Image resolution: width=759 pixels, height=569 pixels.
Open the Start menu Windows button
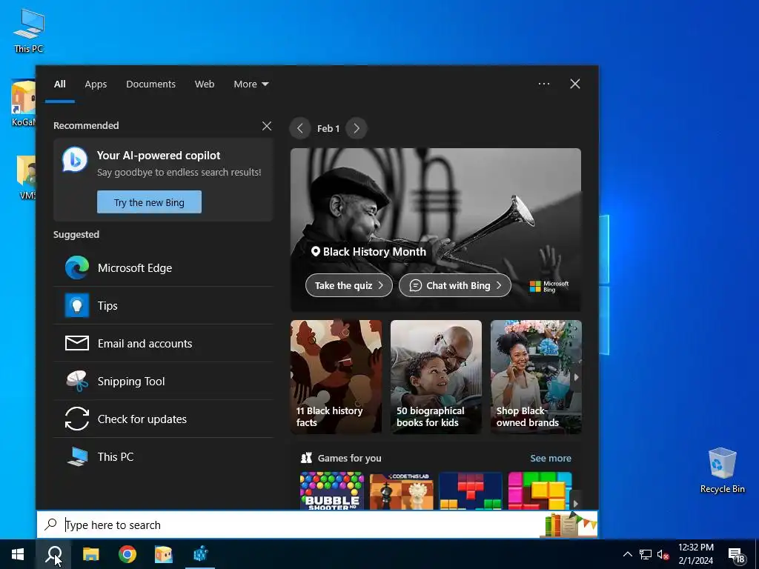[x=18, y=554]
